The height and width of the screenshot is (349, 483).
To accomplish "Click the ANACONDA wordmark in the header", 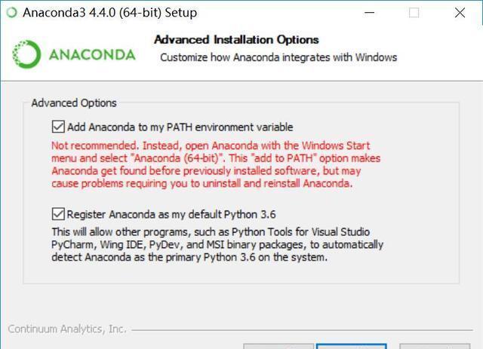I will pos(91,55).
